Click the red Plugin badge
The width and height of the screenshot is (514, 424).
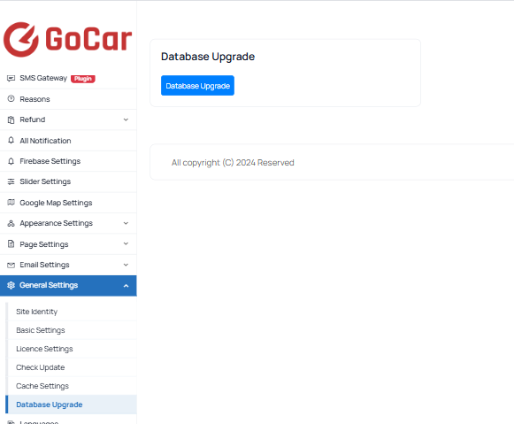pyautogui.click(x=83, y=79)
